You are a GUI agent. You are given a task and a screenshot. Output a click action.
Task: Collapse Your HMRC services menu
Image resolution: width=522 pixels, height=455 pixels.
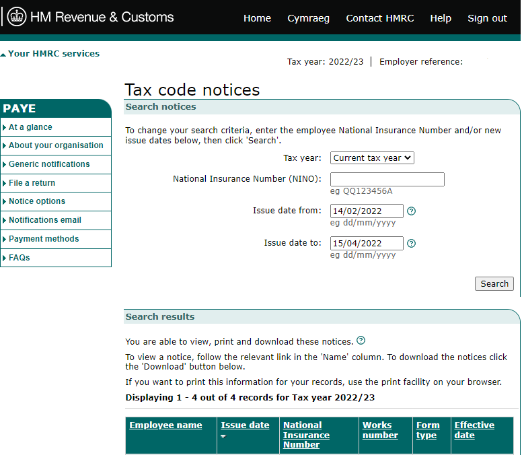[x=50, y=54]
